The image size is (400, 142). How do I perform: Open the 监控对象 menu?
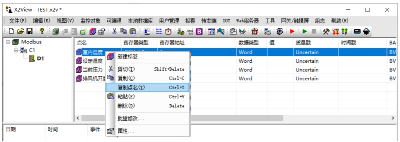coord(90,21)
